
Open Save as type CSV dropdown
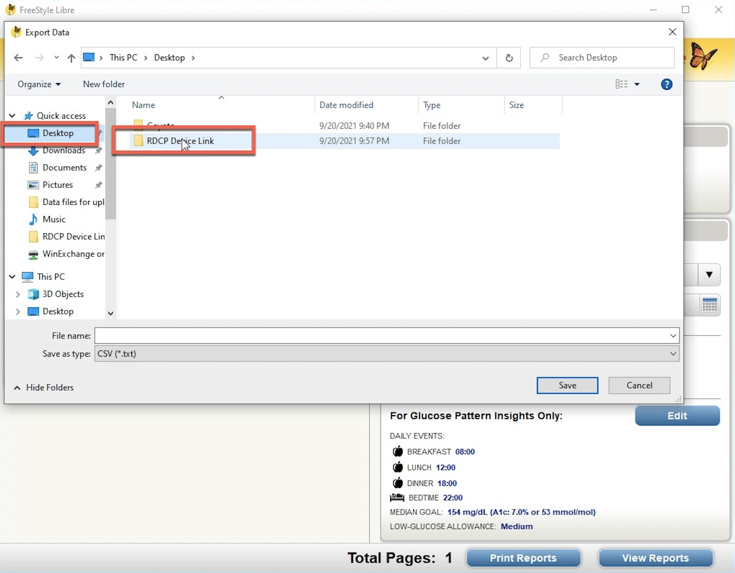pyautogui.click(x=387, y=354)
